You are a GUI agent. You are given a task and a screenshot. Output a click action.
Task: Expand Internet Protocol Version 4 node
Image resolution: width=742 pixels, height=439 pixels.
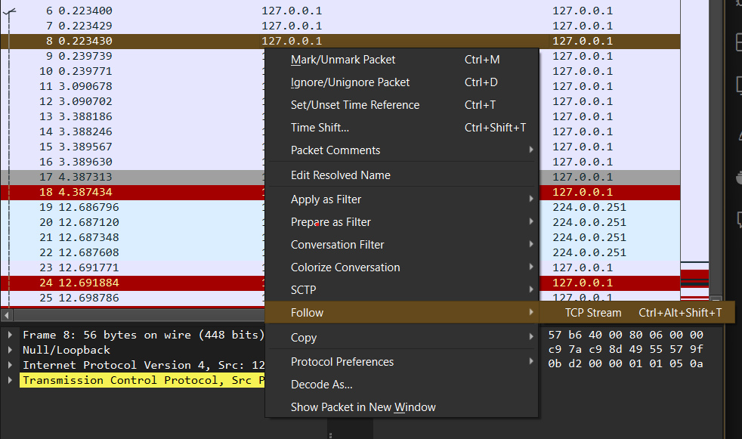[9, 365]
